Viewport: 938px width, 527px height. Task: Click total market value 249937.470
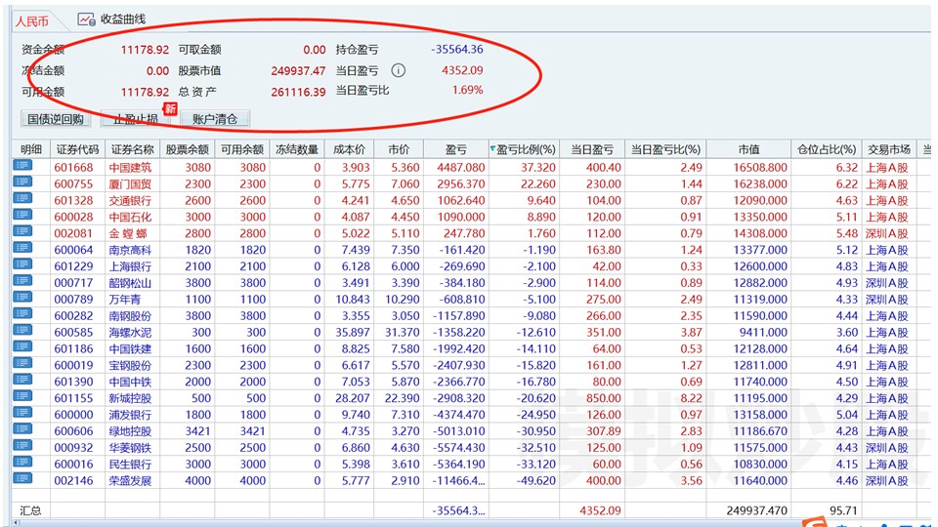click(756, 510)
